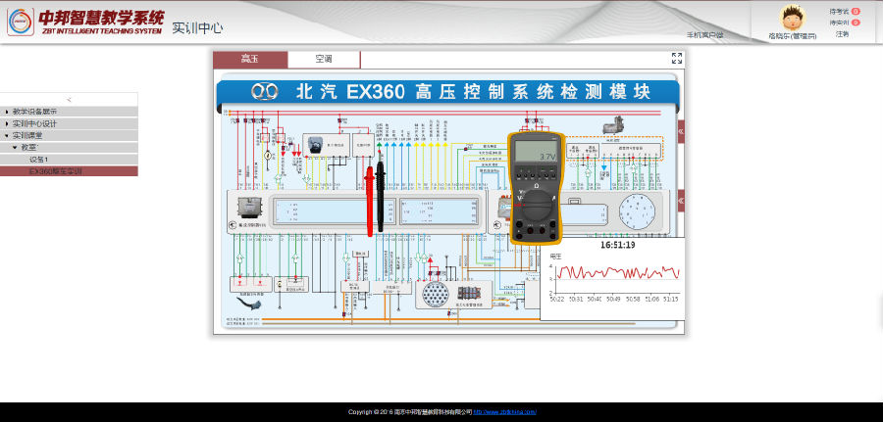Click the blue down arrow near the motor connector
Viewport: 883px width, 422px height.
click(x=604, y=167)
